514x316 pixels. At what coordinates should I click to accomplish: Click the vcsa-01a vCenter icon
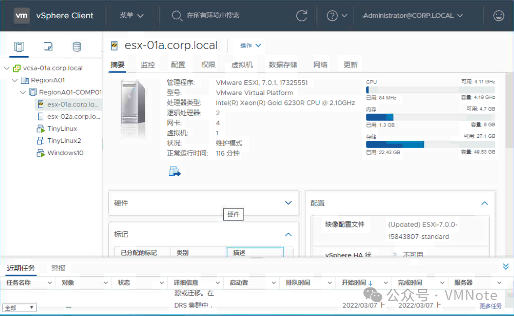click(x=17, y=68)
